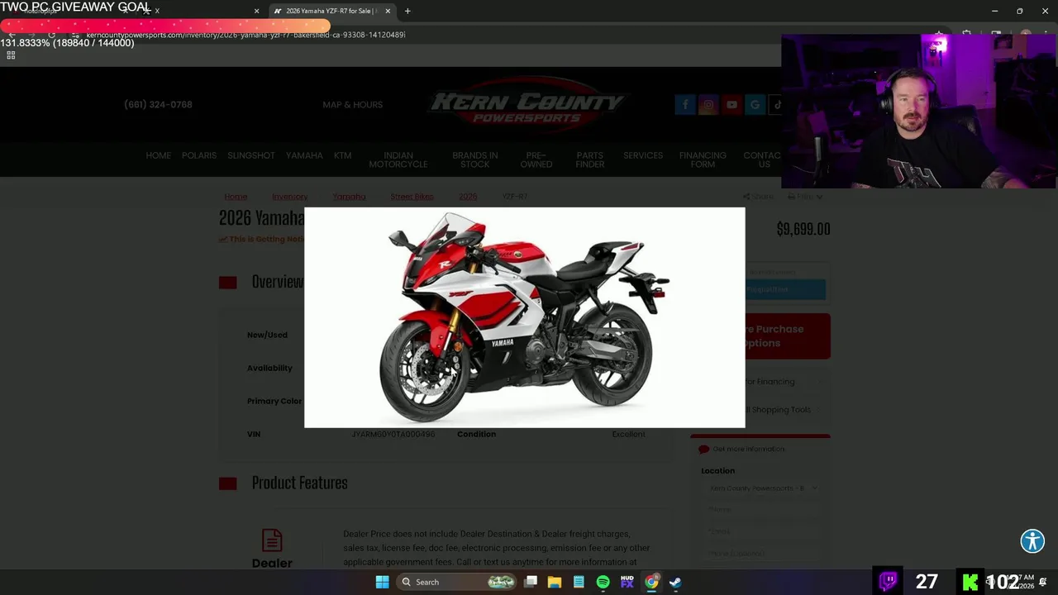Open Steam from the taskbar

(x=675, y=582)
